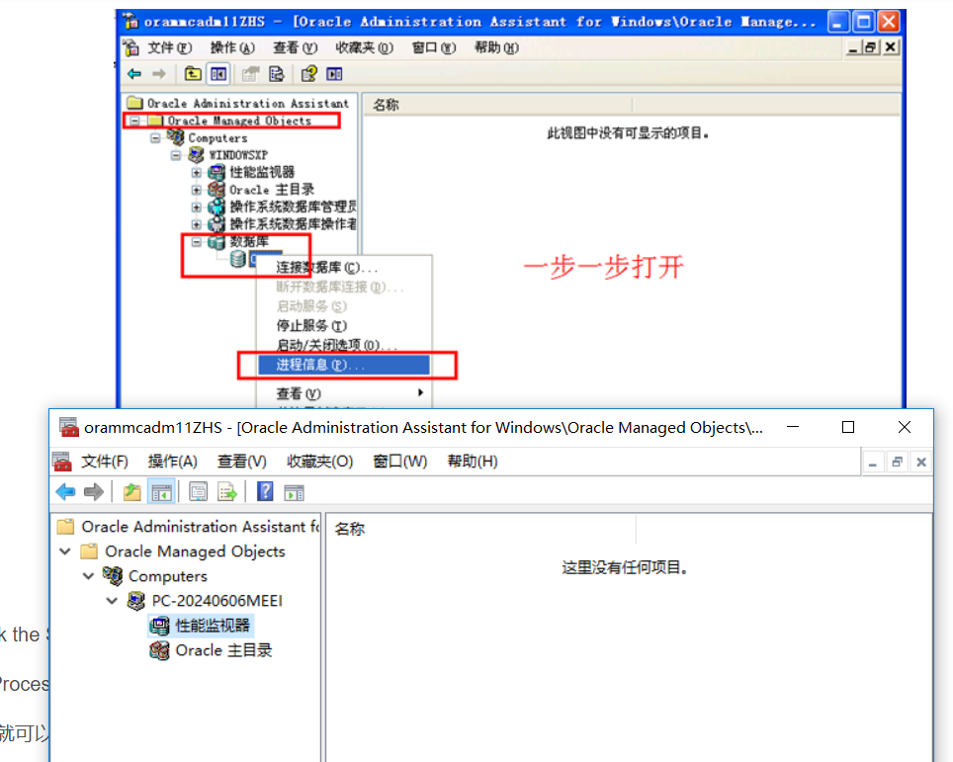This screenshot has width=953, height=762.
Task: Open 查看(V) submenu in the context menu
Action: (x=343, y=393)
